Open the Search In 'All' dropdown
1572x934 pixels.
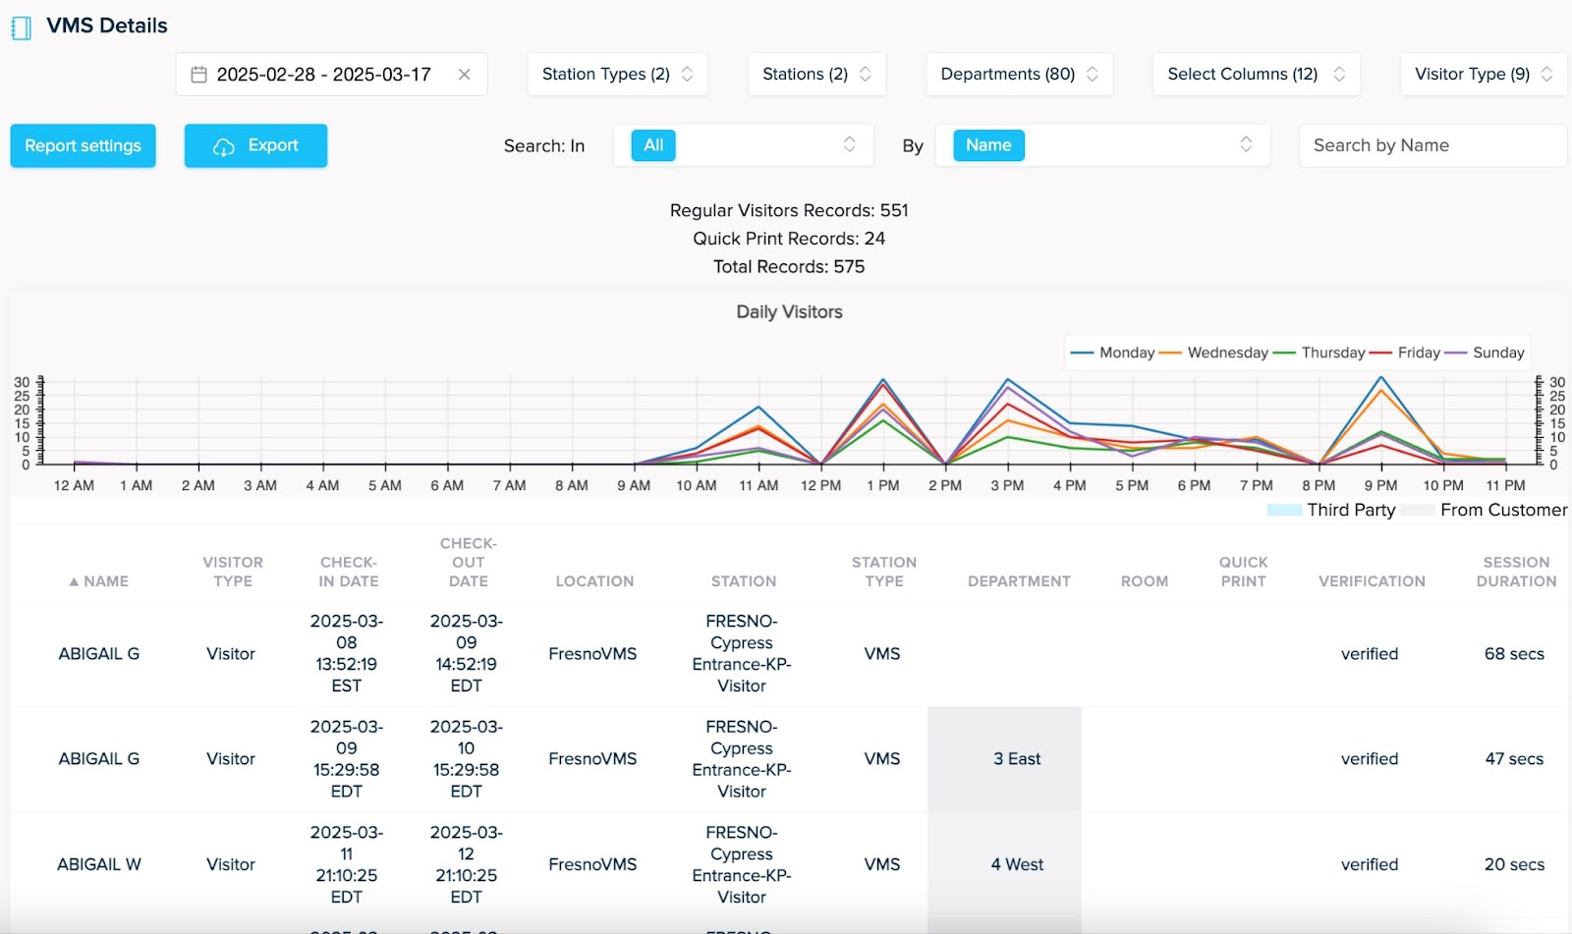745,145
